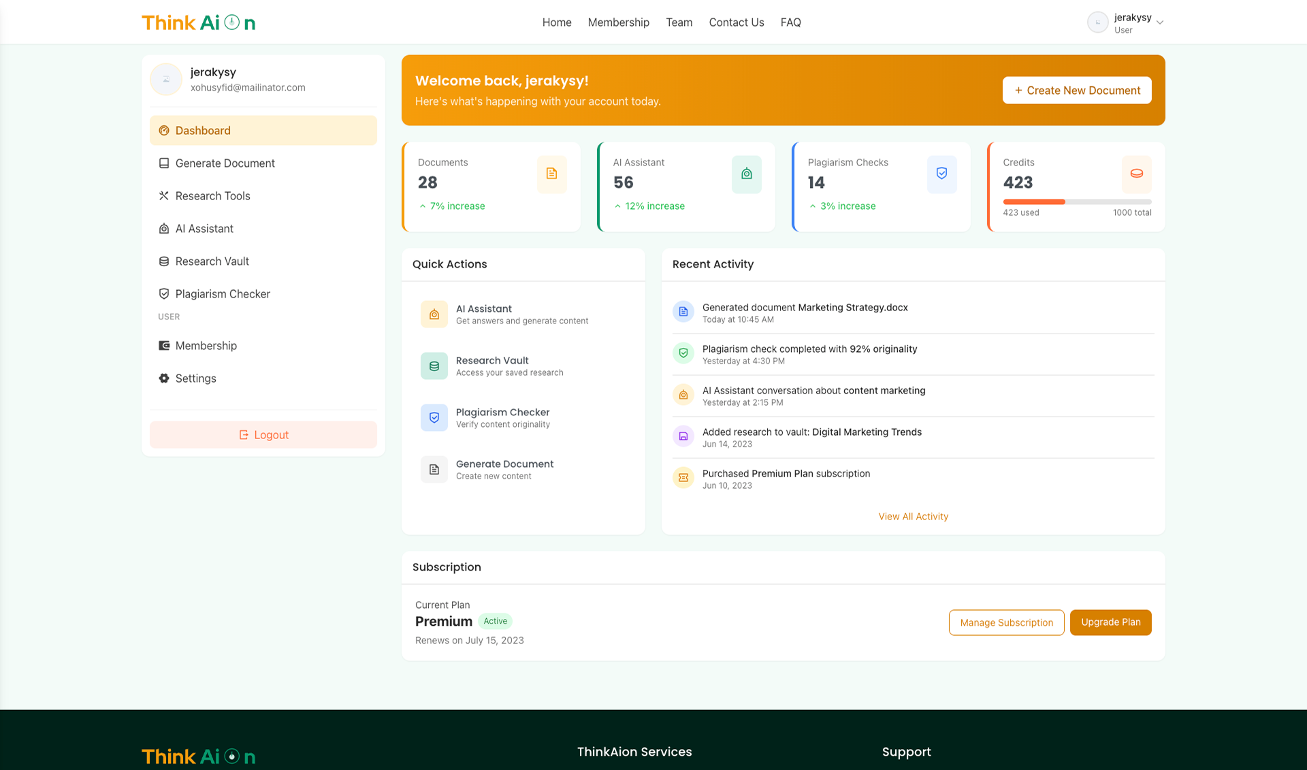Click the Active badge next to Premium
The image size is (1307, 770).
tap(496, 621)
